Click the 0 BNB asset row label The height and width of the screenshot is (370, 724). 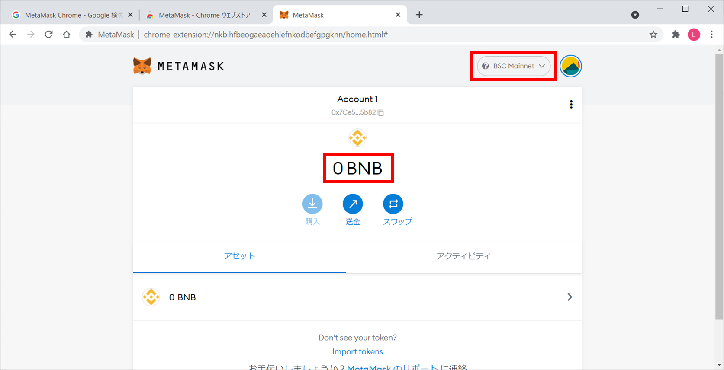[182, 297]
